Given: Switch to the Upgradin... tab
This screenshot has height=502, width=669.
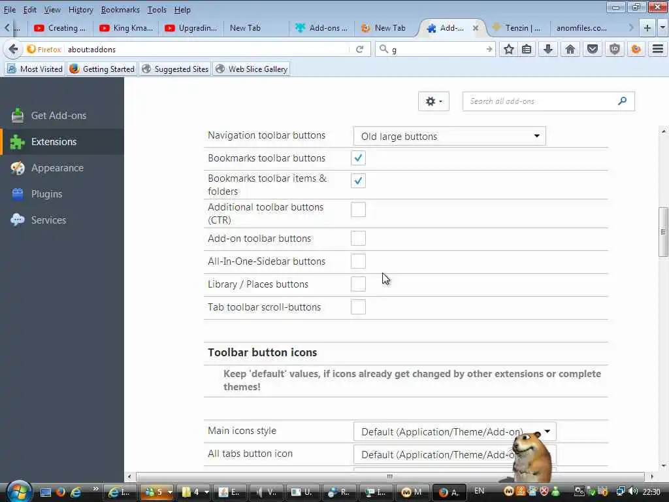Looking at the screenshot, I should 191,28.
